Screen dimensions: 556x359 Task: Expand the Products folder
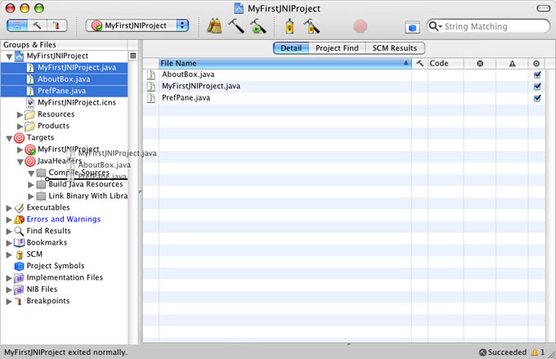20,126
